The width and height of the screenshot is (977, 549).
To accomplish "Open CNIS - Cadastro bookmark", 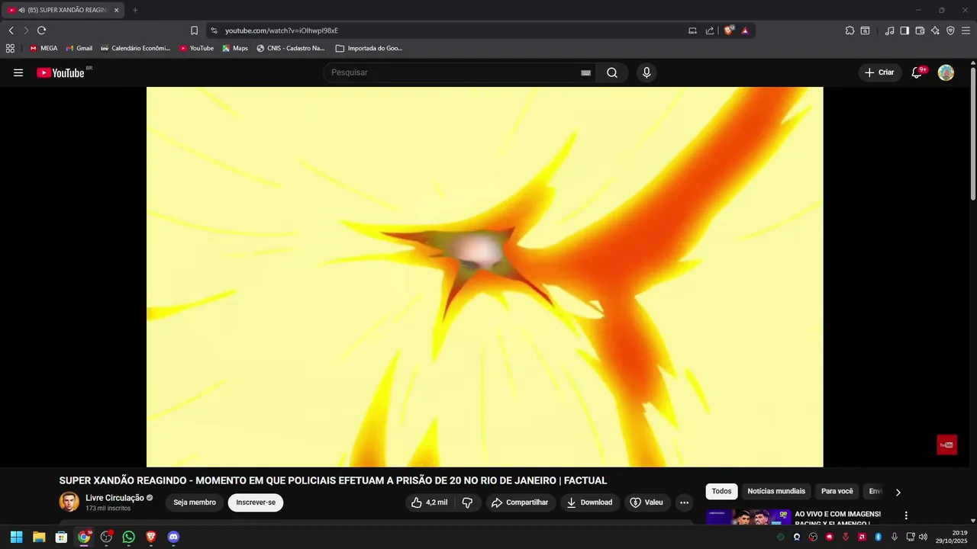I will pyautogui.click(x=290, y=48).
